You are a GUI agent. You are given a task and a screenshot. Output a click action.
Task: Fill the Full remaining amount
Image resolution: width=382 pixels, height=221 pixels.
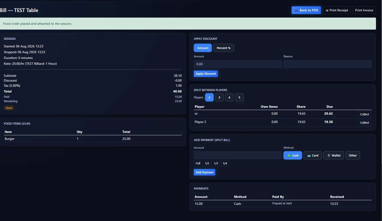[x=198, y=163]
